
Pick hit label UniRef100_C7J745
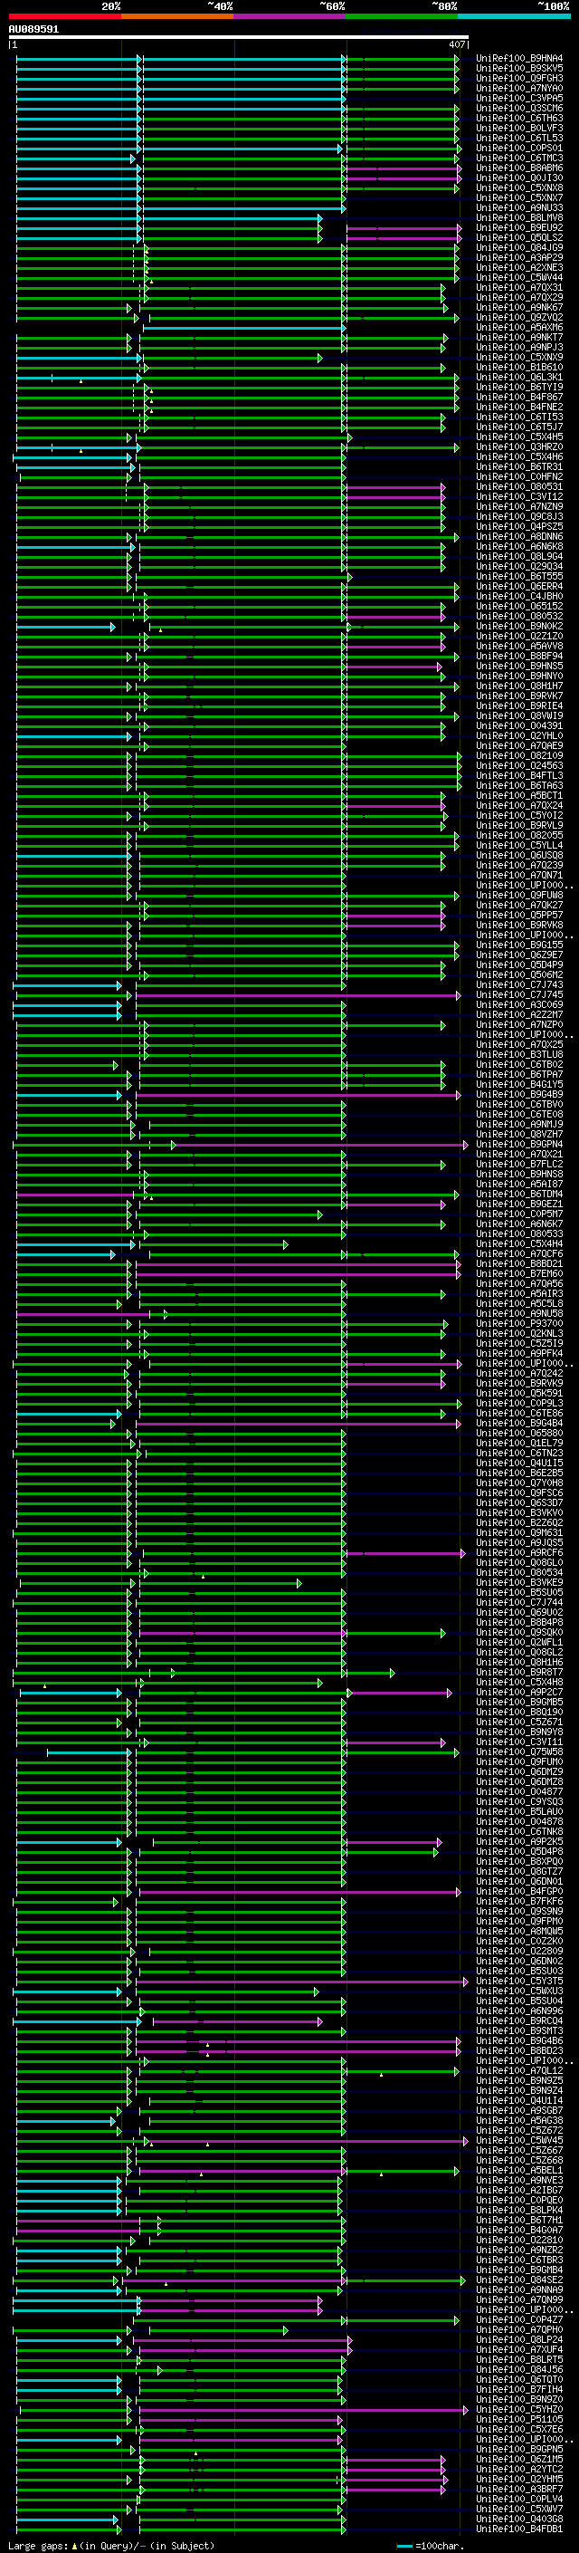[519, 995]
